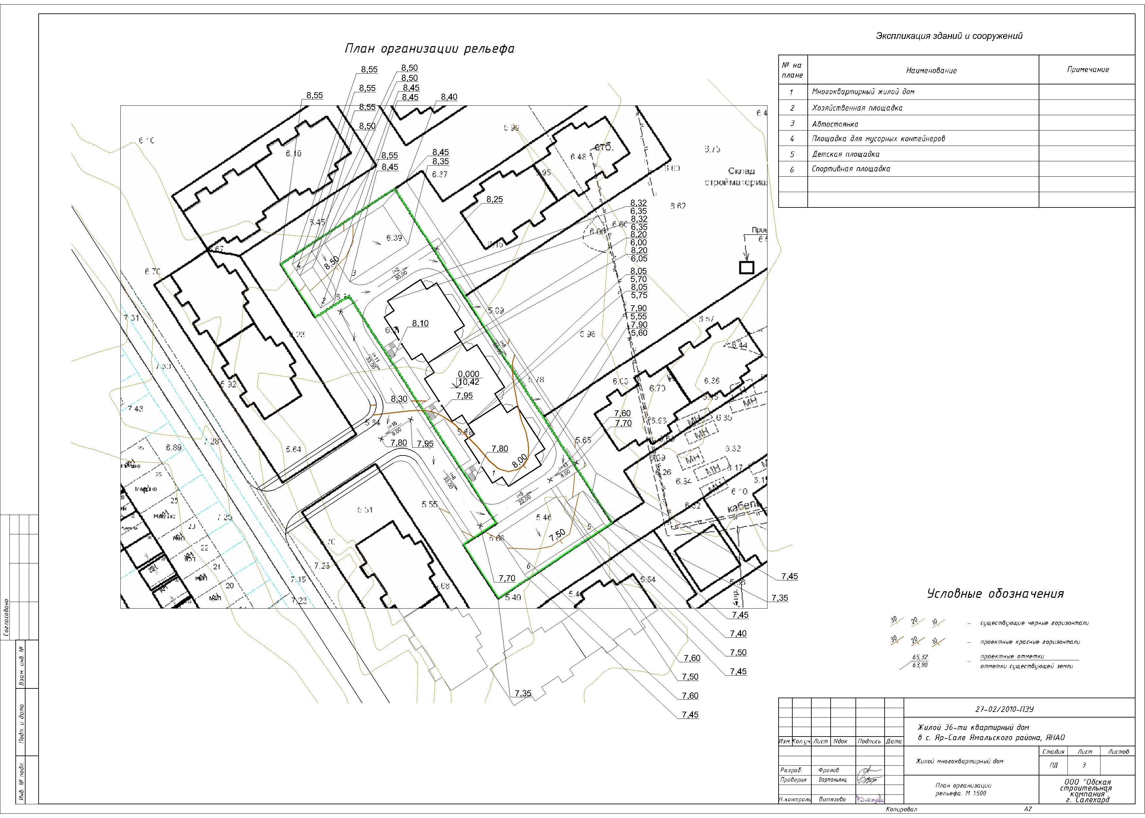Select the vertical 'Согласовано' label
This screenshot has width=1145, height=818.
click(6, 617)
